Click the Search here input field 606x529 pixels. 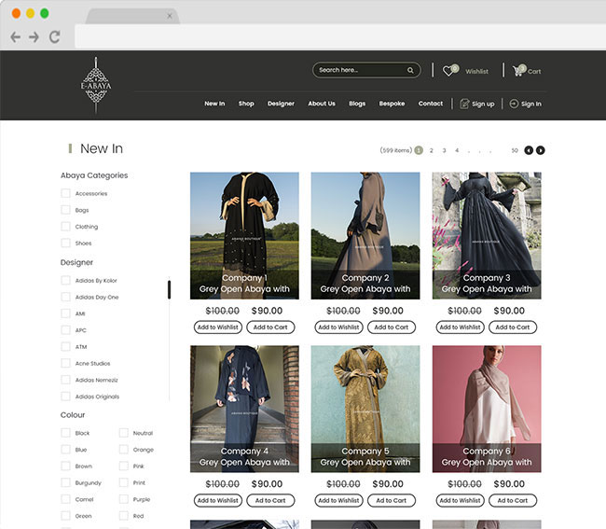pyautogui.click(x=359, y=70)
